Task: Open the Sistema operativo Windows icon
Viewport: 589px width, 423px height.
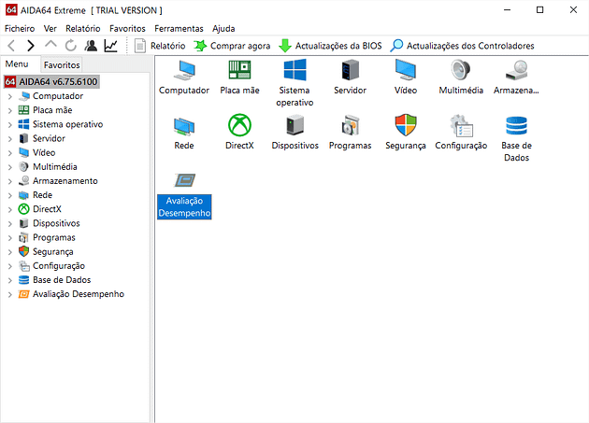Action: point(294,71)
